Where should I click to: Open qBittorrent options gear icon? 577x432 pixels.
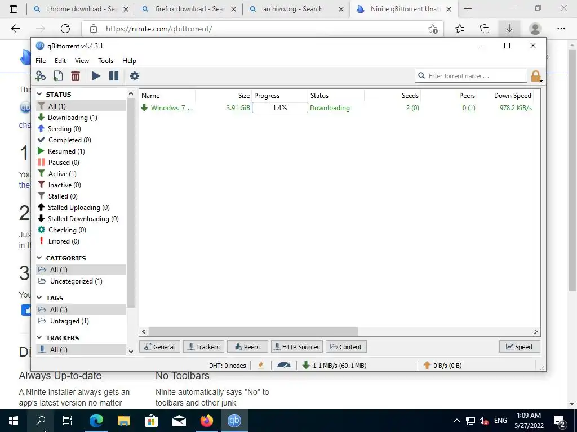click(x=135, y=76)
